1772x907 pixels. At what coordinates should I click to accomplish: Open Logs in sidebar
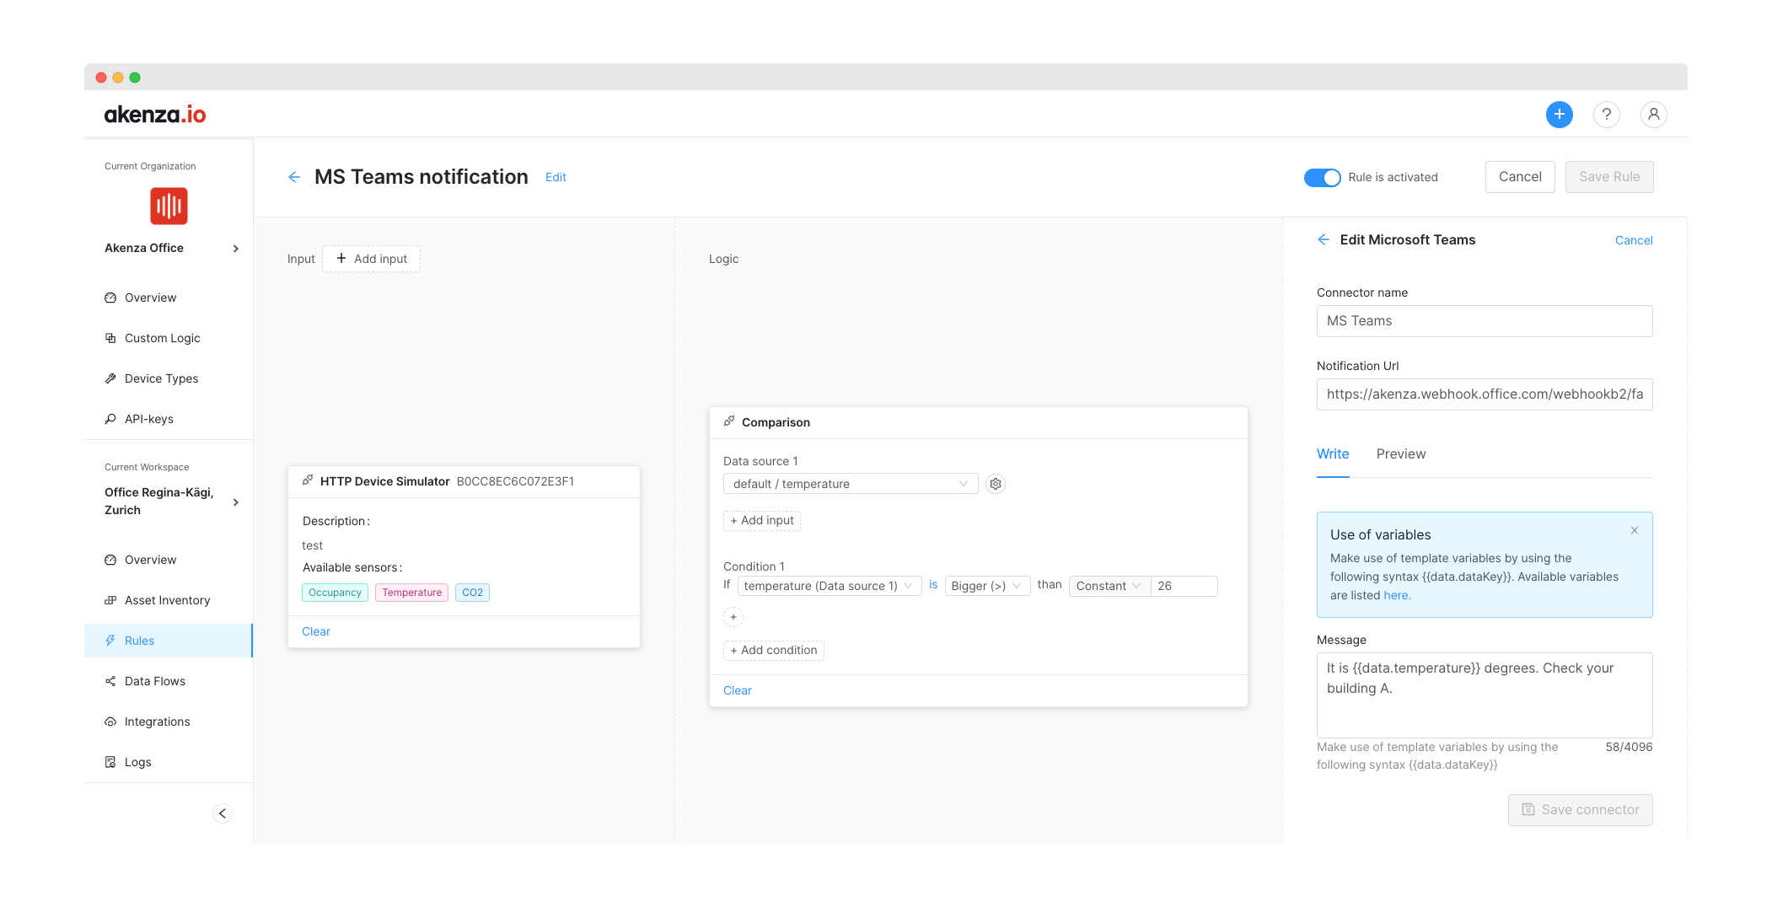pyautogui.click(x=169, y=762)
